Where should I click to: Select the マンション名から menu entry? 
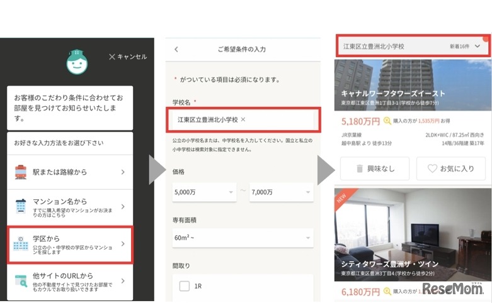tap(70, 207)
